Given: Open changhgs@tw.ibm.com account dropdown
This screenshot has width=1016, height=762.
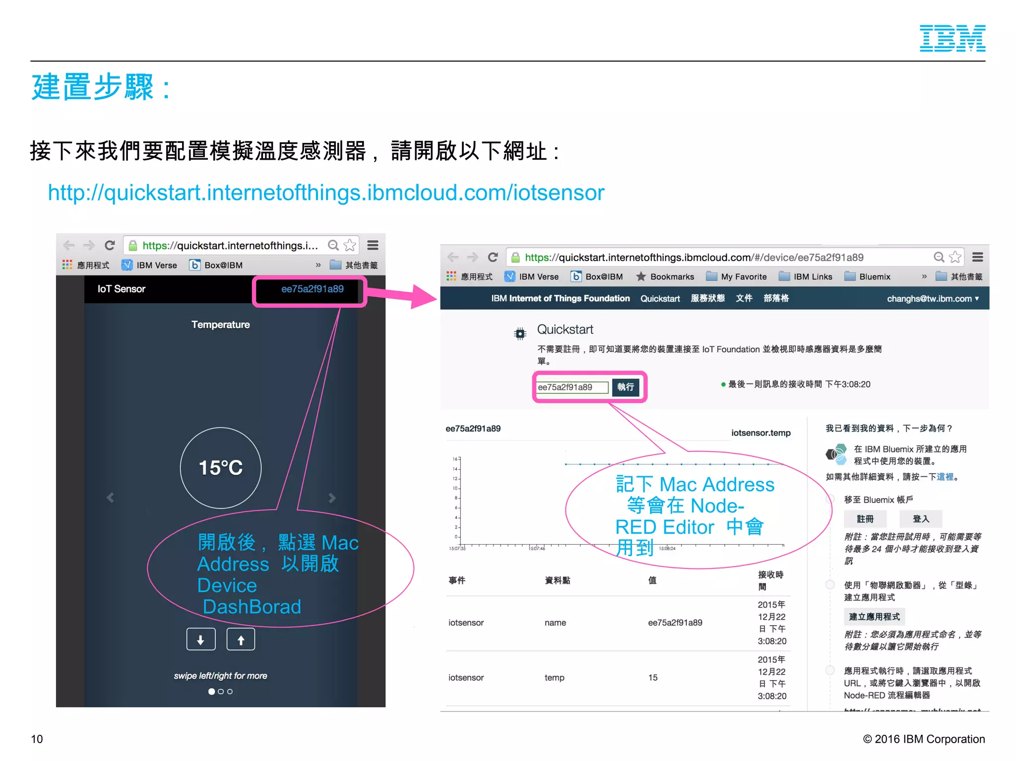Looking at the screenshot, I should tap(933, 299).
